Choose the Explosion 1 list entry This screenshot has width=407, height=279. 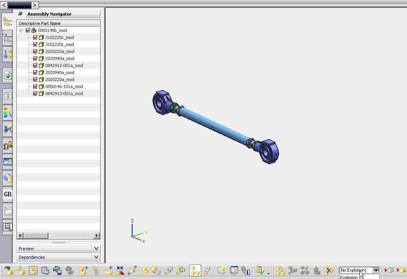(359, 277)
